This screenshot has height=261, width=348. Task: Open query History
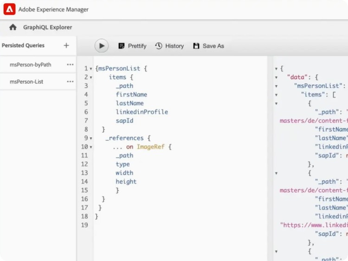(169, 46)
